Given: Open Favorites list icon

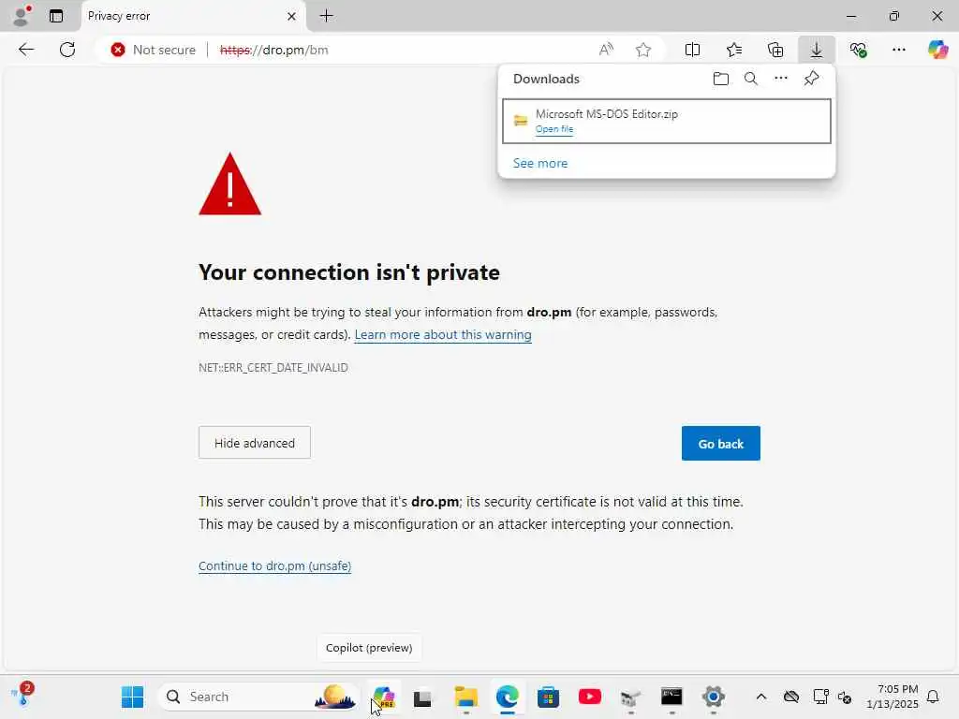Looking at the screenshot, I should coord(733,50).
